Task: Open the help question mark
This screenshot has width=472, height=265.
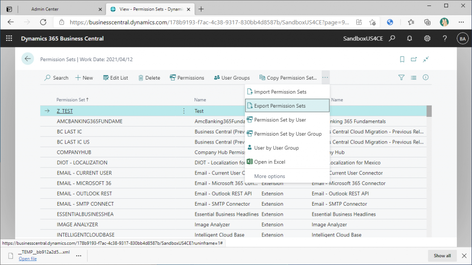Action: click(x=445, y=39)
